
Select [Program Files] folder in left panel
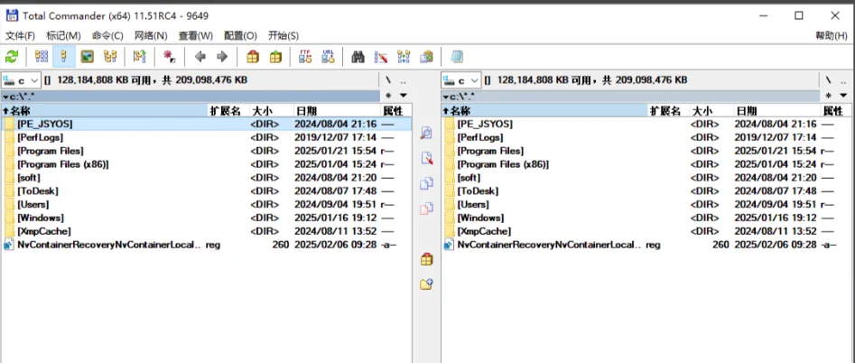[x=206, y=151]
